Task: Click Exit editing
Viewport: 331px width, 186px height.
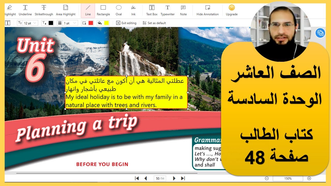Action: tap(126, 23)
